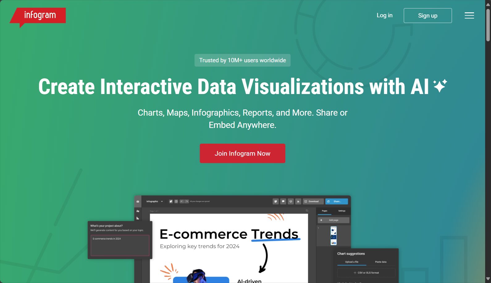Switch to the Pages tab
Viewport: 491px width, 283px height.
[x=325, y=211]
